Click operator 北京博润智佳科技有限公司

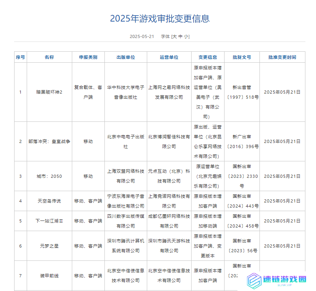pos(169,141)
